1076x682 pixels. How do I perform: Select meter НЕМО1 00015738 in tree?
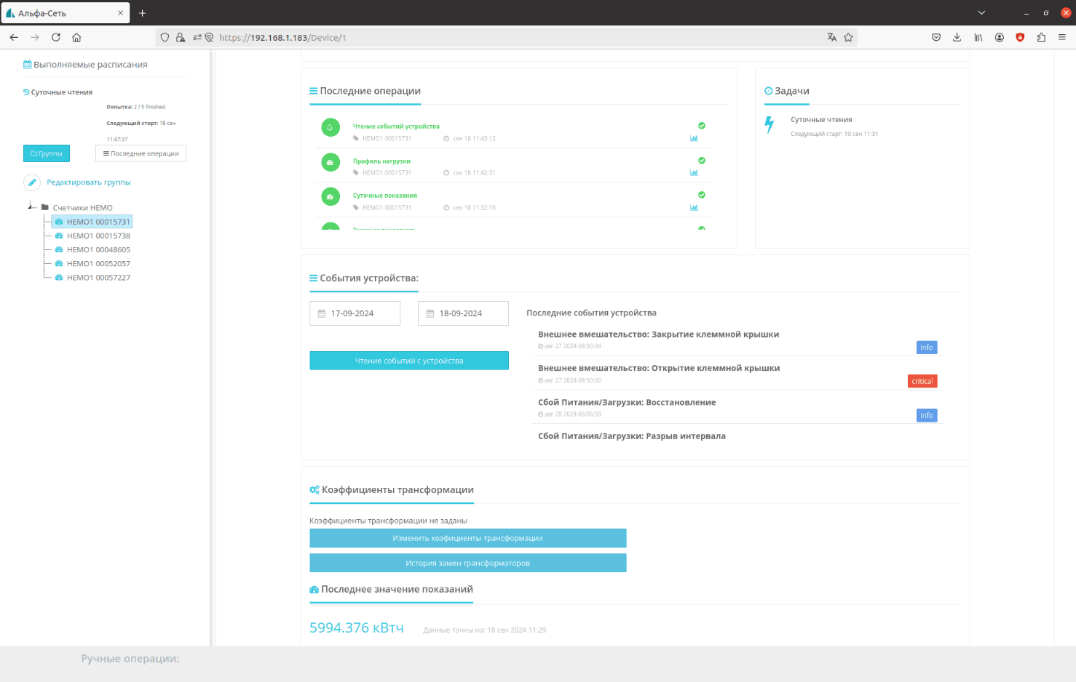click(x=98, y=236)
